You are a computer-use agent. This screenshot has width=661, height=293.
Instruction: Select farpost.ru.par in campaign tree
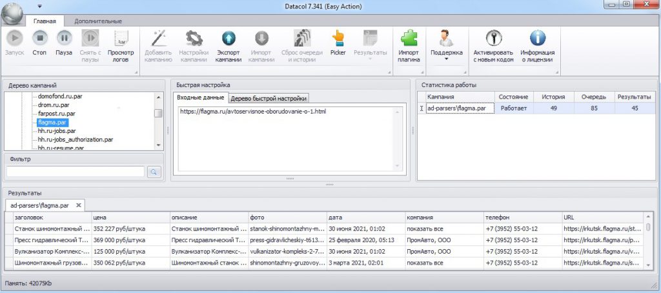click(57, 113)
